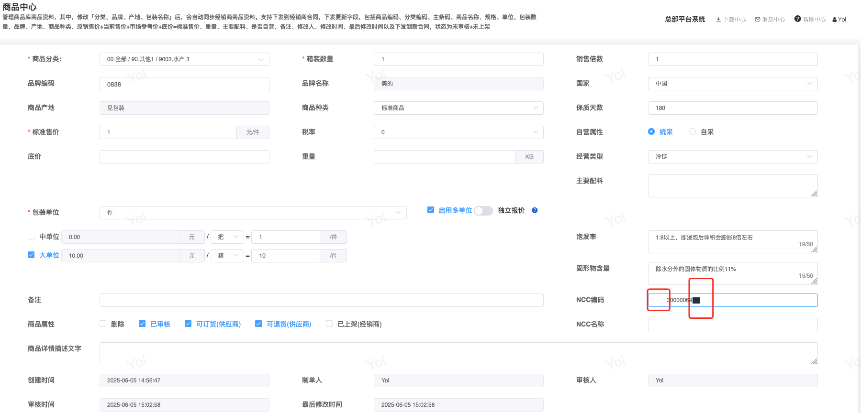Open the Yol user account icon
861x413 pixels.
pos(835,20)
